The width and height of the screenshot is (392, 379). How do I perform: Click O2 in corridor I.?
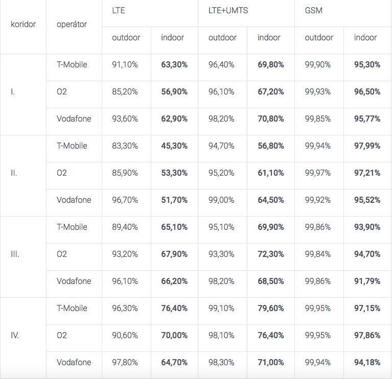(62, 92)
